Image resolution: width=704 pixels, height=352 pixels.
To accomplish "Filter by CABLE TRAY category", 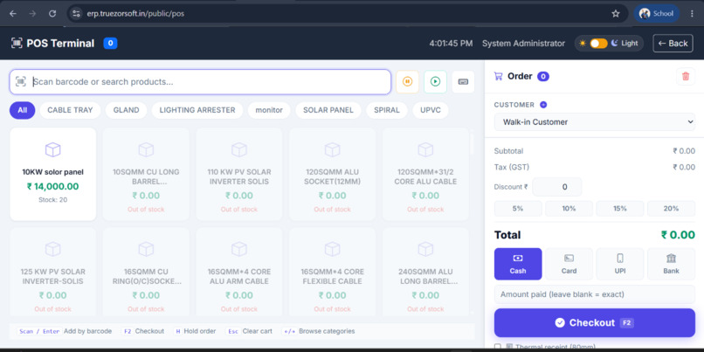I will [x=70, y=110].
